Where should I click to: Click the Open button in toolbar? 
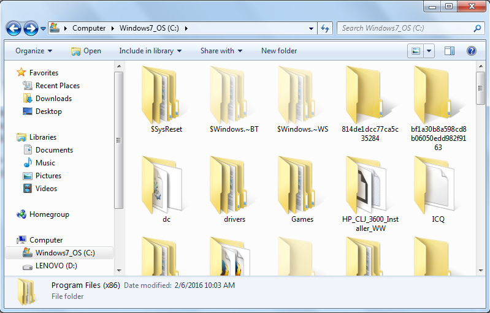[x=86, y=51]
